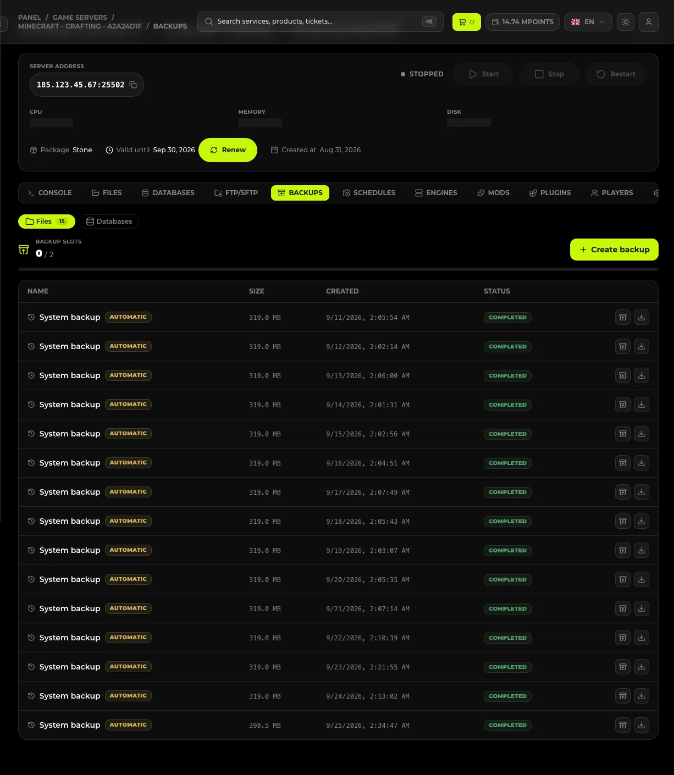Open the cart shop shortcut button
The image size is (674, 775).
tap(467, 22)
